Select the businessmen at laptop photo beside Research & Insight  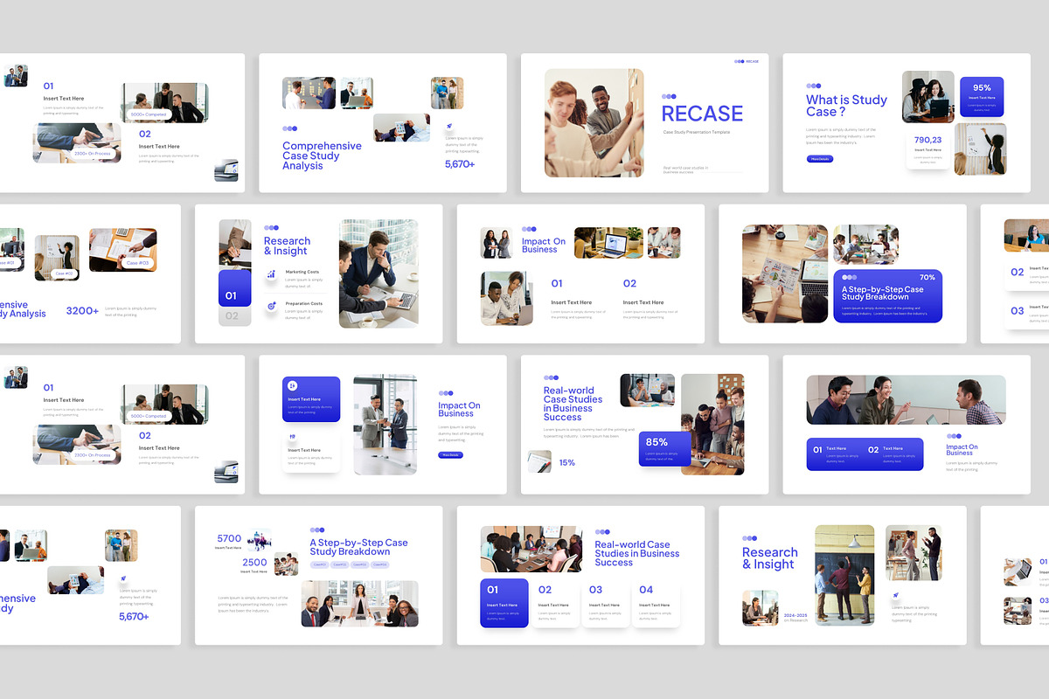point(379,273)
